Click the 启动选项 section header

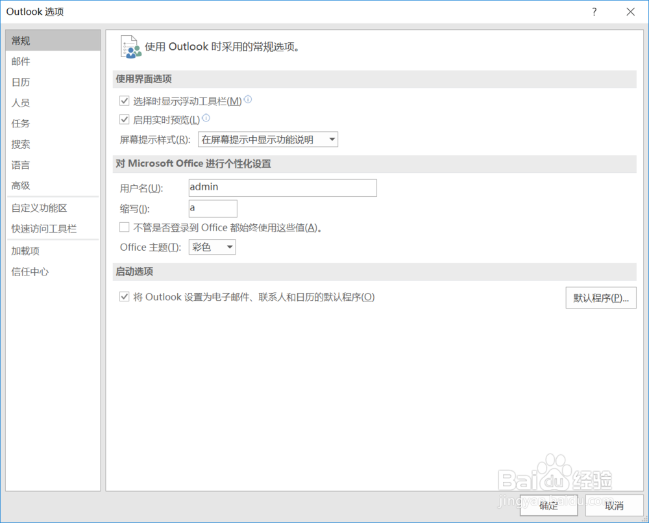point(374,272)
